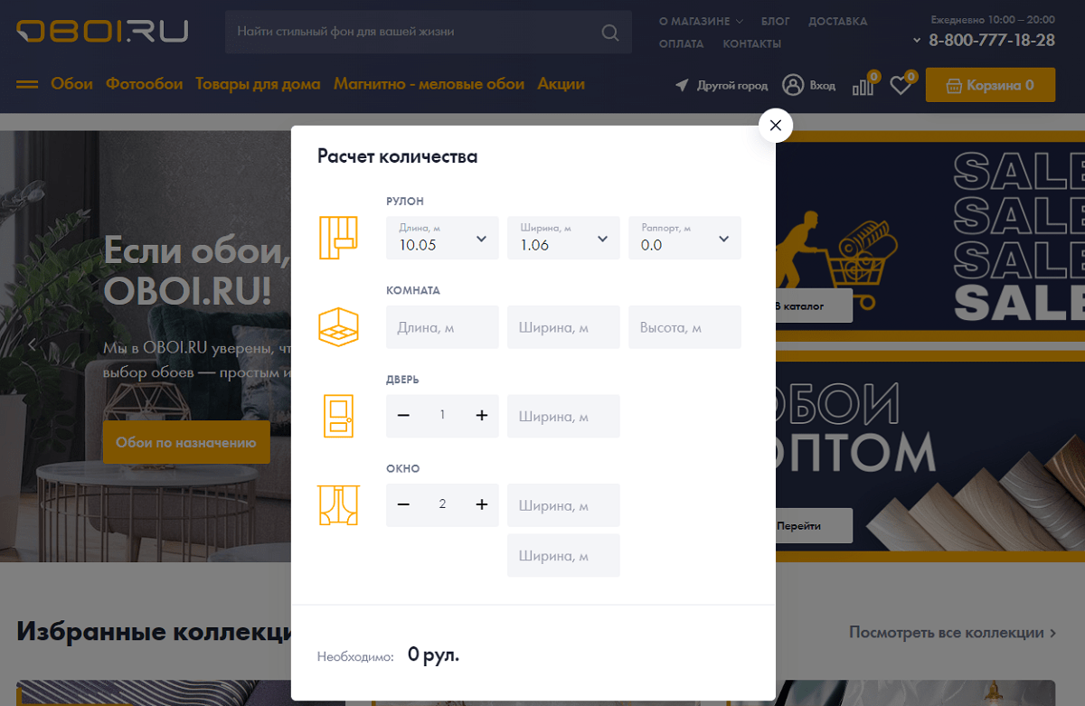Follow the Посмотреть все коллекции link

click(x=947, y=633)
